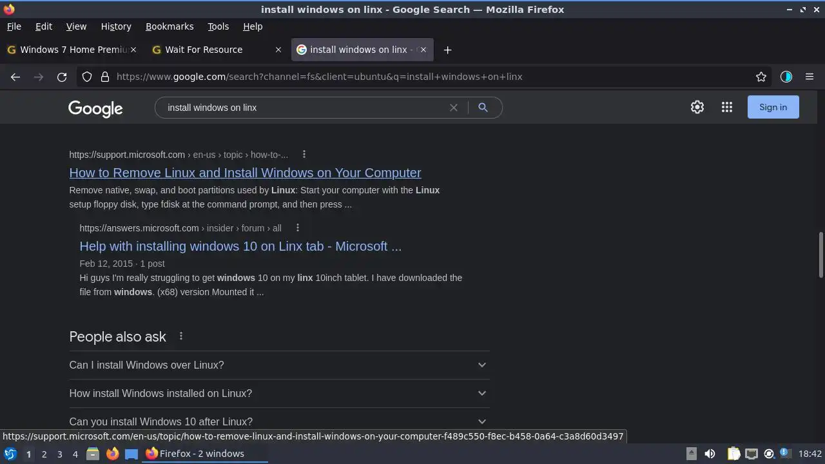Image resolution: width=825 pixels, height=464 pixels.
Task: Submit search with magnifier icon
Action: [483, 108]
